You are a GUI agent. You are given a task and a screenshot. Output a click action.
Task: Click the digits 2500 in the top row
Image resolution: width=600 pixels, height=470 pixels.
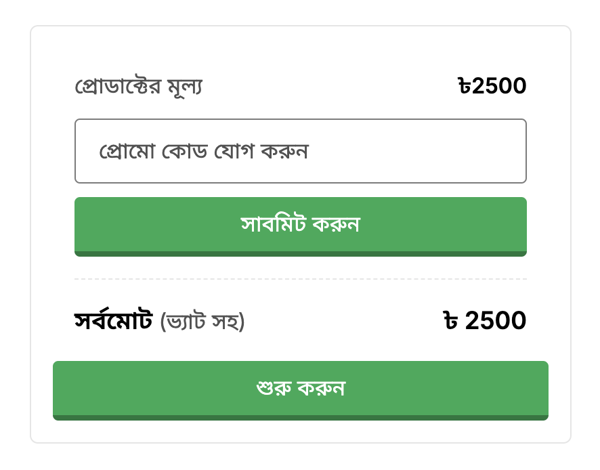(x=499, y=86)
